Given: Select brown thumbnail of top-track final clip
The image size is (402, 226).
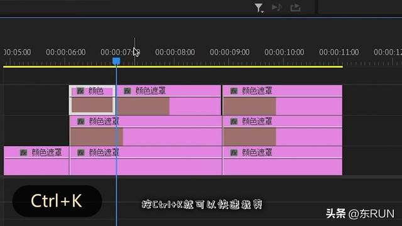Looking at the screenshot, I should coord(249,106).
